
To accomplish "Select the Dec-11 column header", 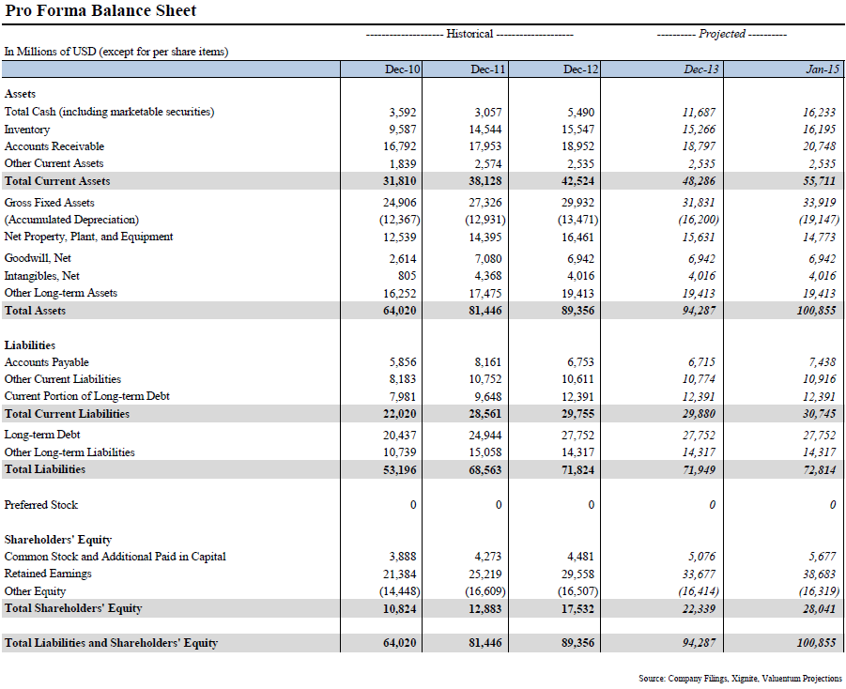I will [x=485, y=68].
